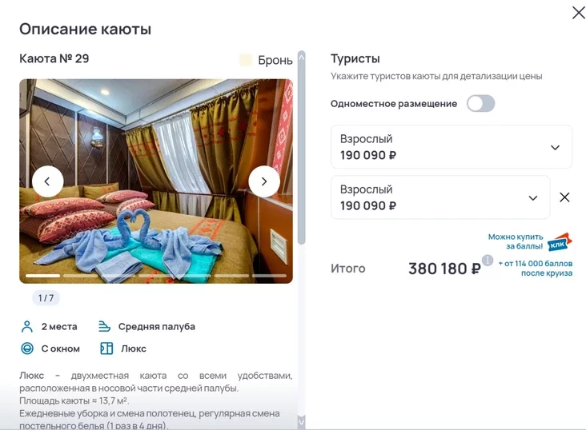Image resolution: width=586 pixels, height=430 pixels.
Task: Click the window porthole icon
Action: 27,348
